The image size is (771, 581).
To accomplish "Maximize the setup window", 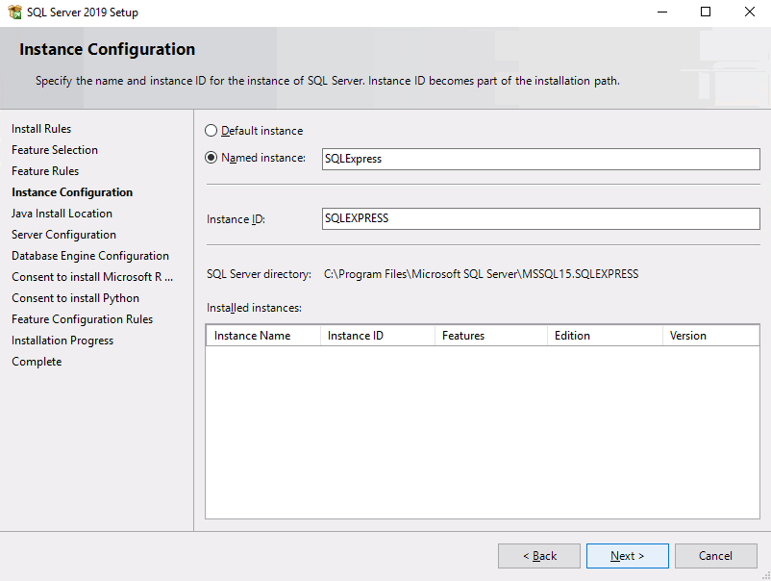I will pos(706,12).
